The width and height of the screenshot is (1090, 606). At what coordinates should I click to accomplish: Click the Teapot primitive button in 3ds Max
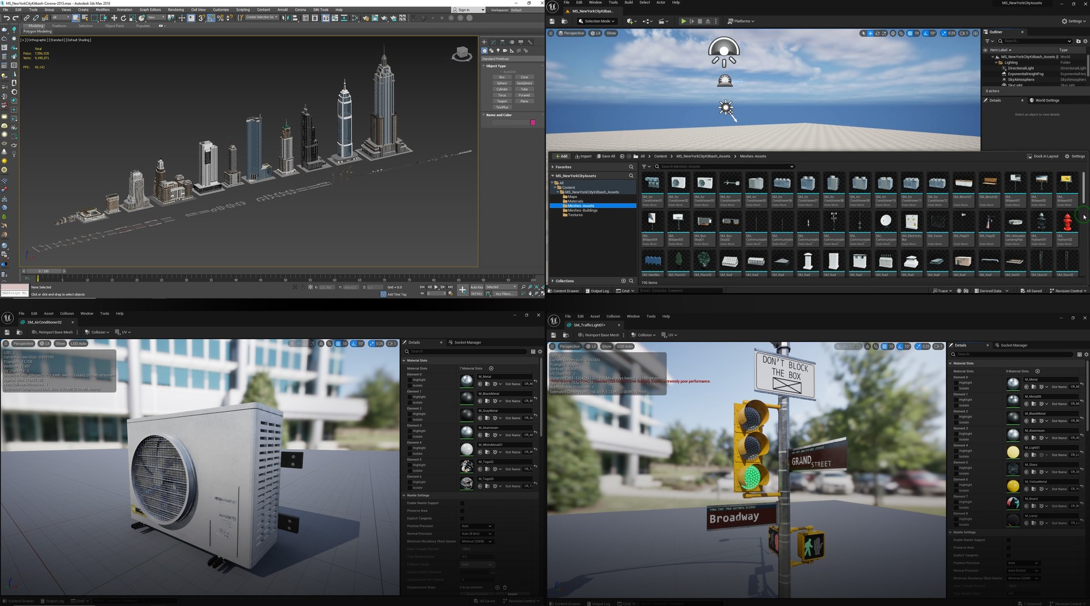coord(502,101)
